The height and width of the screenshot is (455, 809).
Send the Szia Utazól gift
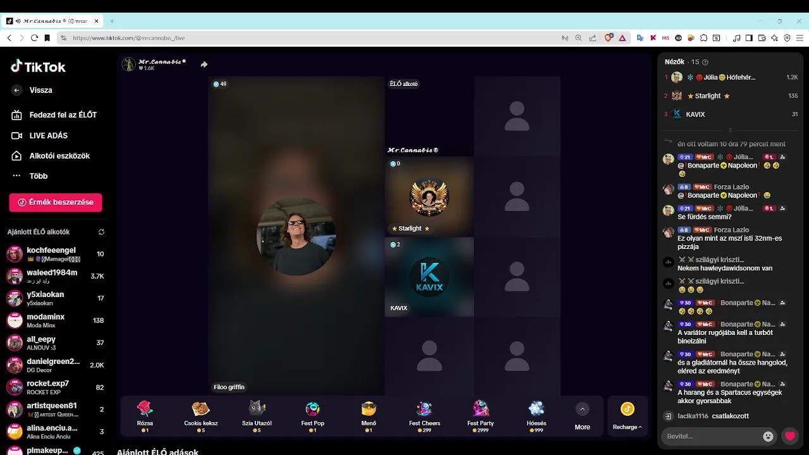(257, 416)
